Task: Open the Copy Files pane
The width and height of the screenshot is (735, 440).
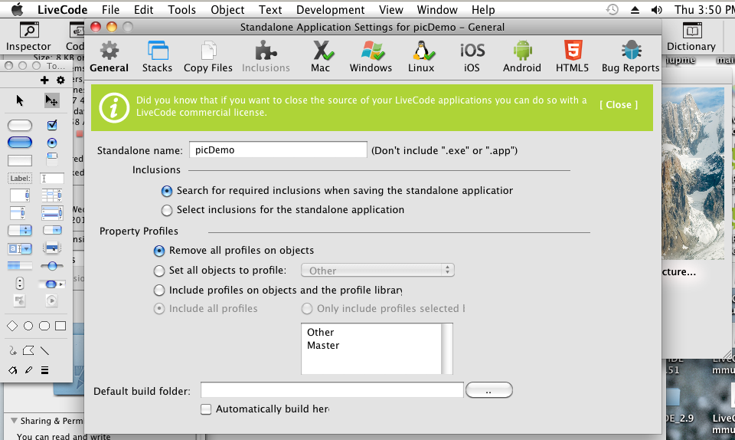Action: (207, 56)
